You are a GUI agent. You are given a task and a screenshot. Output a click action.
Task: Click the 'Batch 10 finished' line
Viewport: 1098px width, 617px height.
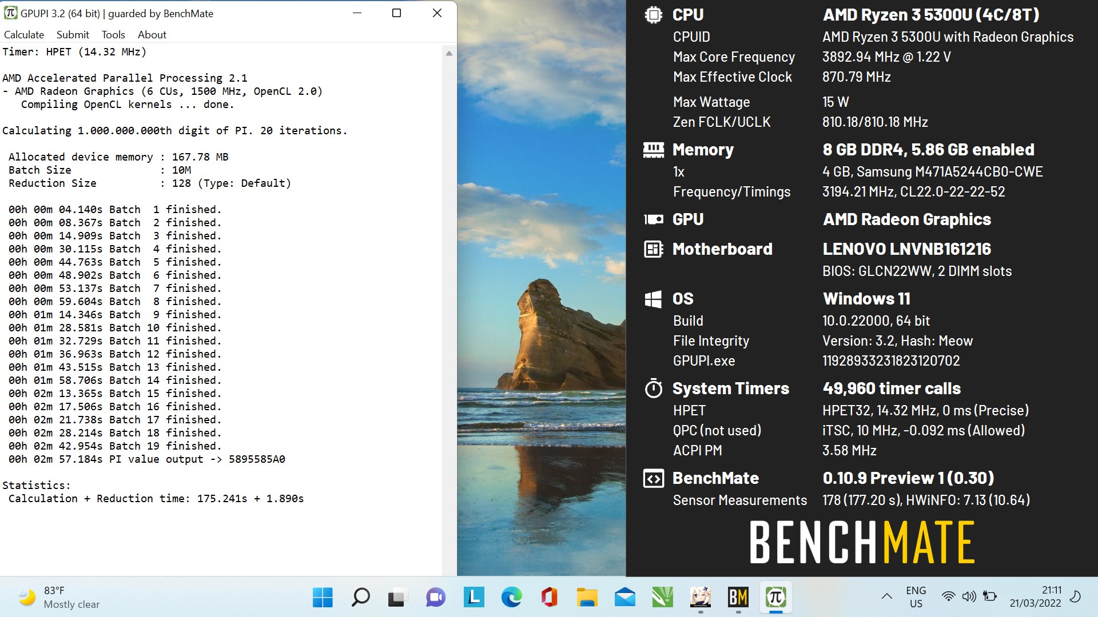pos(115,328)
